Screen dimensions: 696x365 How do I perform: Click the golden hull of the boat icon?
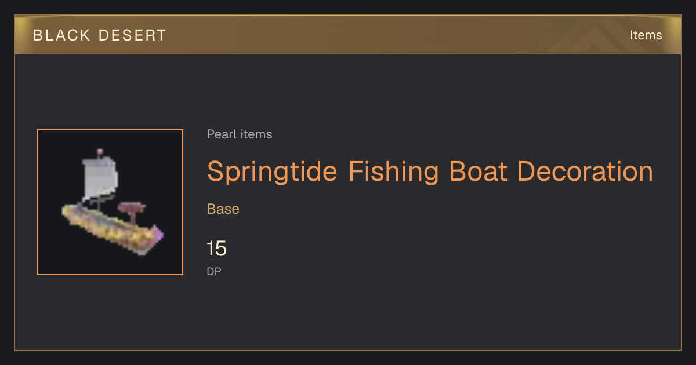[111, 229]
